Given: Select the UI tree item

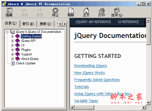Looking at the screenshot, I should 23,45.
